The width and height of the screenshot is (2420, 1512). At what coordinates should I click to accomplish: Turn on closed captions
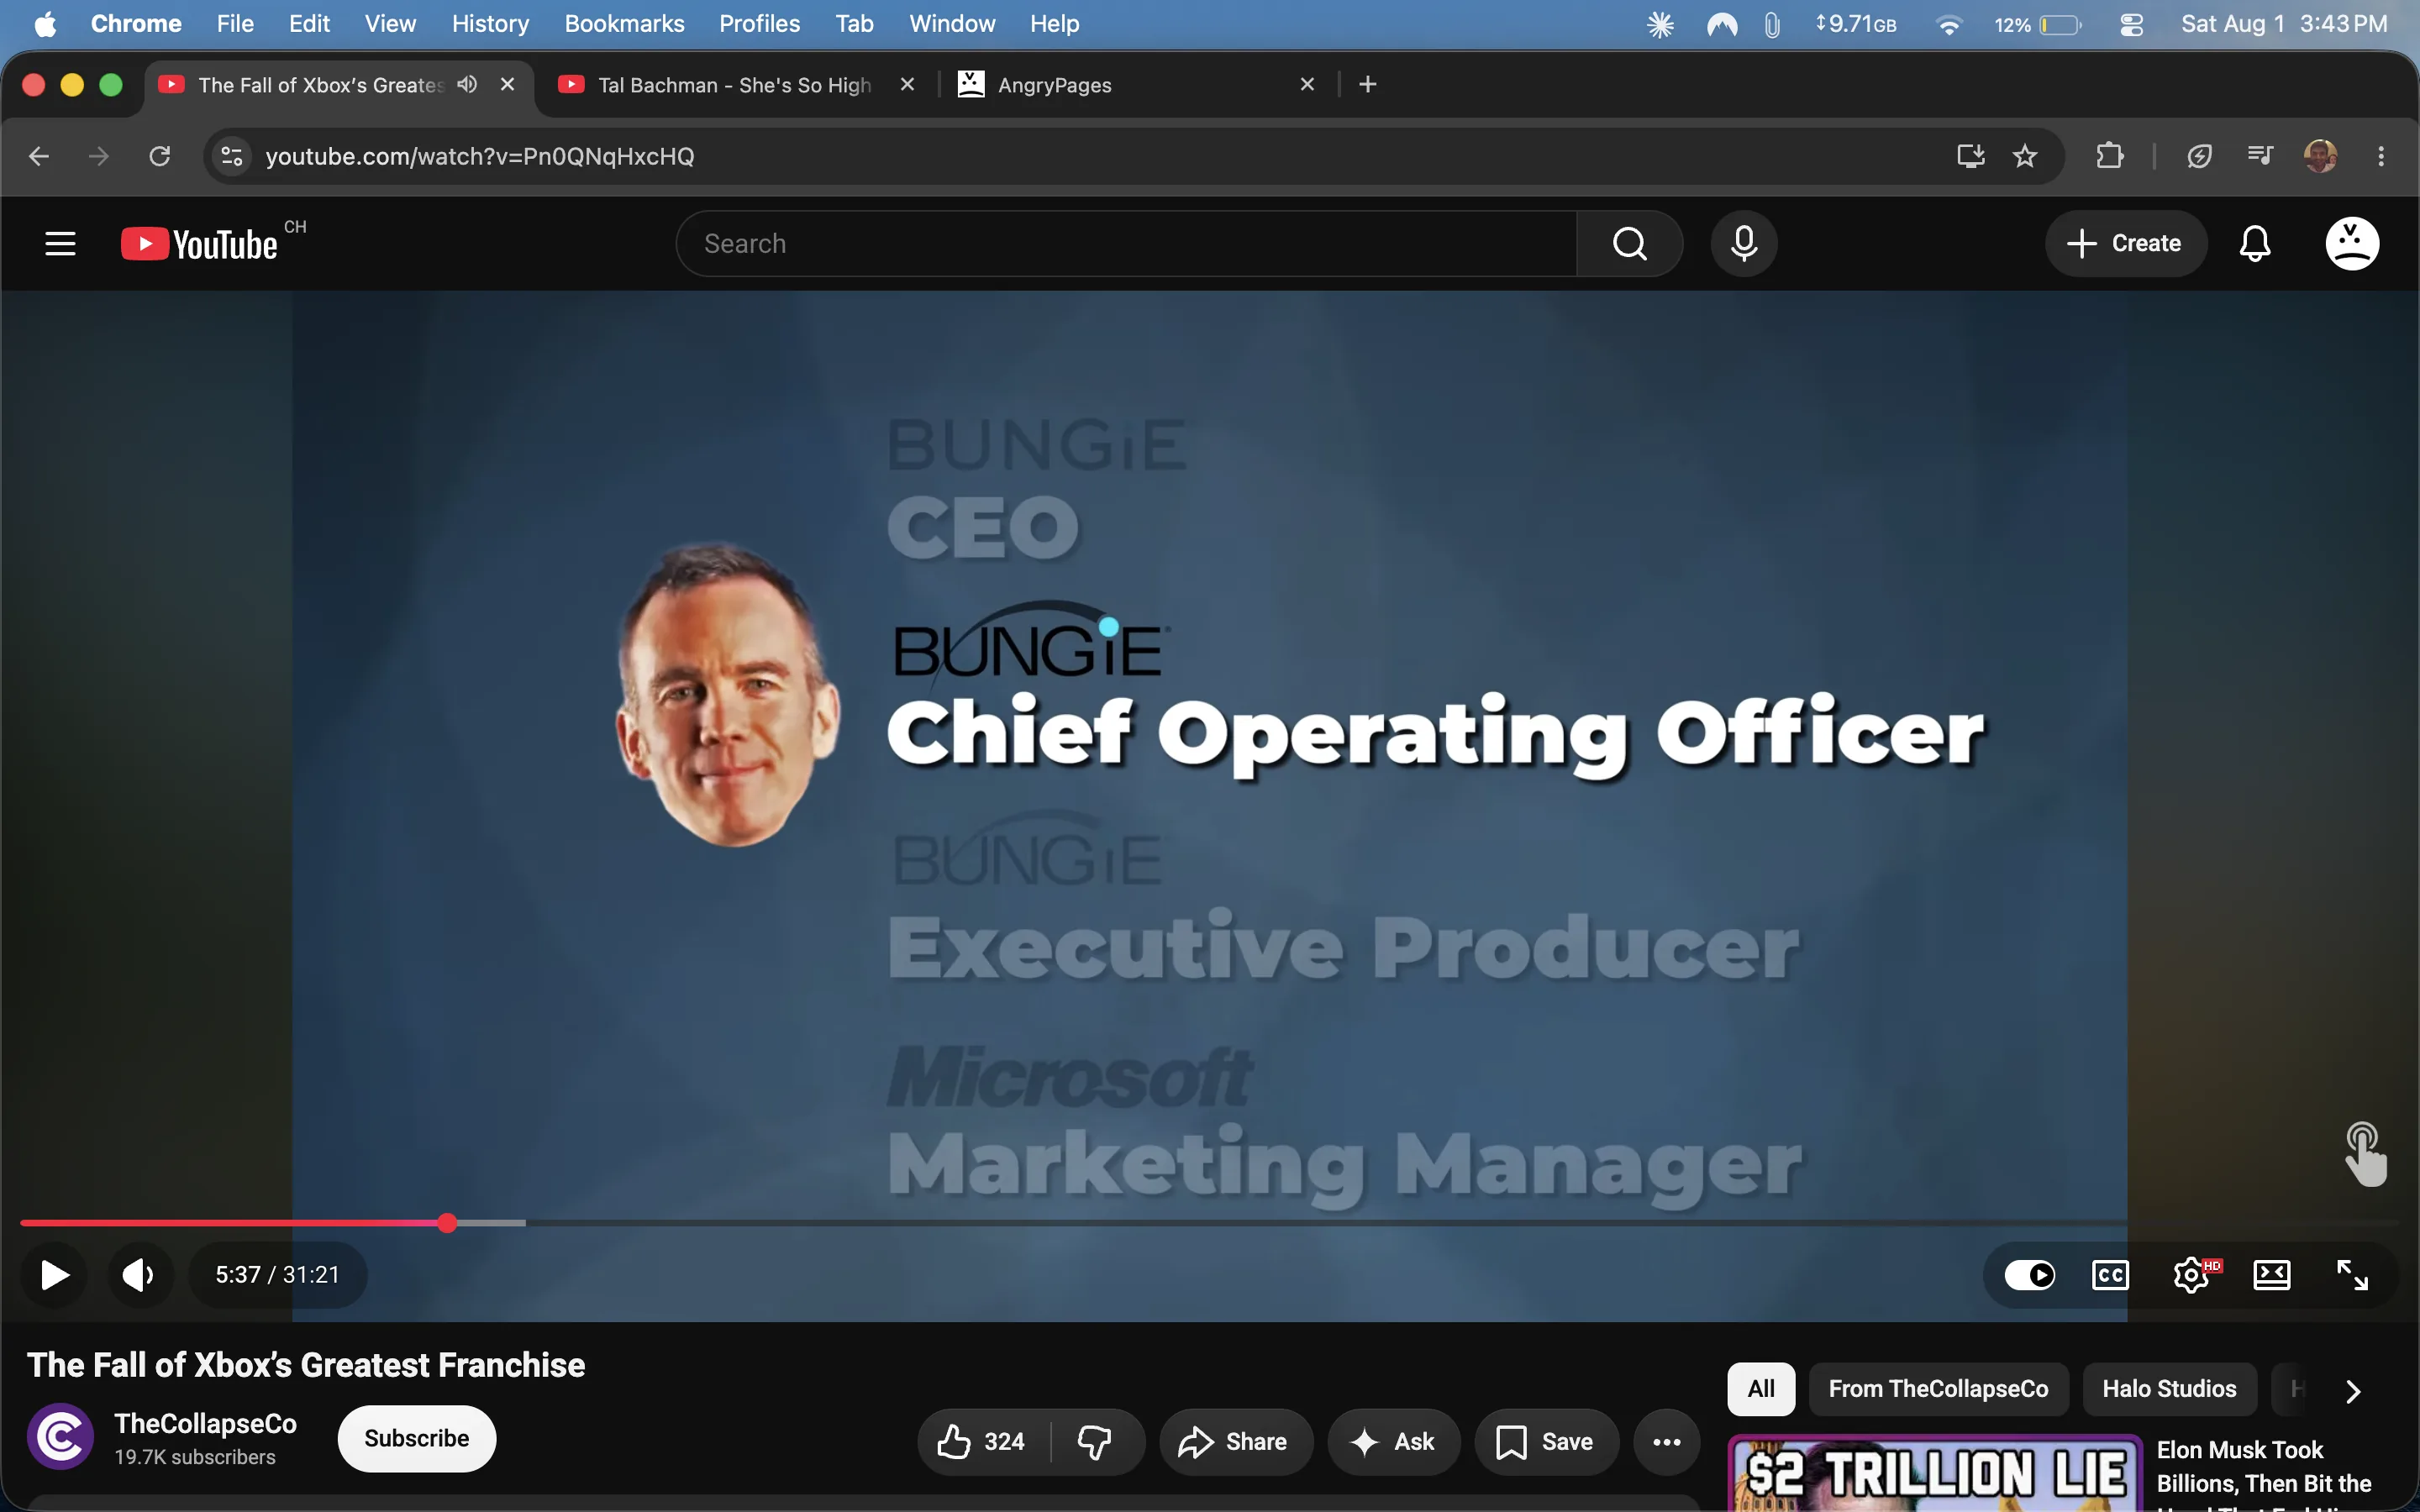pyautogui.click(x=2110, y=1275)
